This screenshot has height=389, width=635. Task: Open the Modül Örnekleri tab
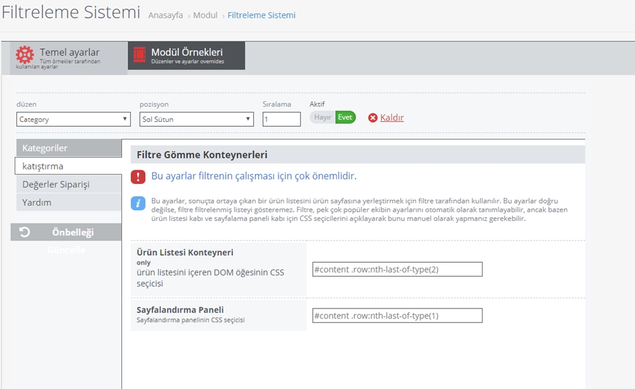(x=186, y=55)
